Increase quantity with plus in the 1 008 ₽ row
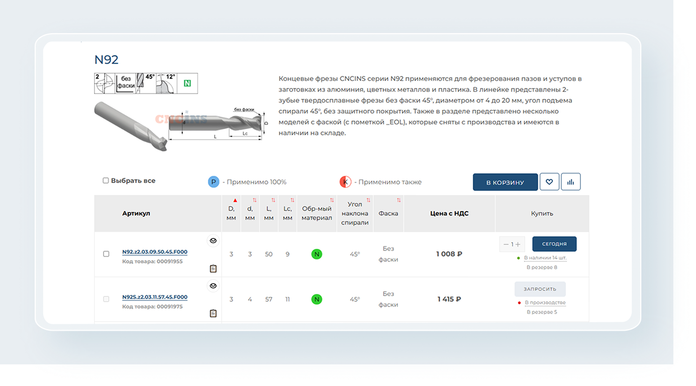Screen dimensions: 696x386 click(x=518, y=244)
